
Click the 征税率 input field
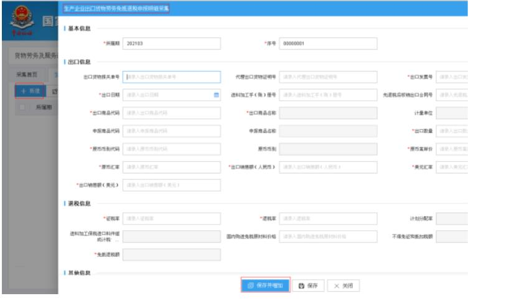pyautogui.click(x=172, y=219)
